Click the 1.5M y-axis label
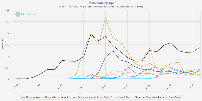The width and height of the screenshot is (202, 101). 7,45
